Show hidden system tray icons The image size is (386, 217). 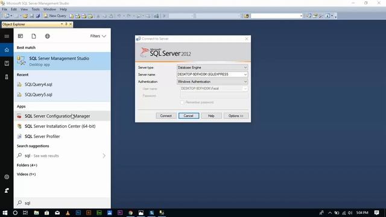pos(330,213)
